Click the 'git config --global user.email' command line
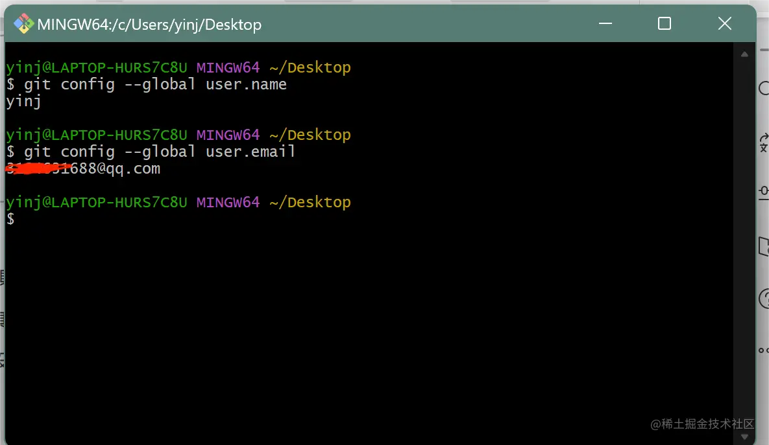The image size is (769, 445). tap(151, 152)
